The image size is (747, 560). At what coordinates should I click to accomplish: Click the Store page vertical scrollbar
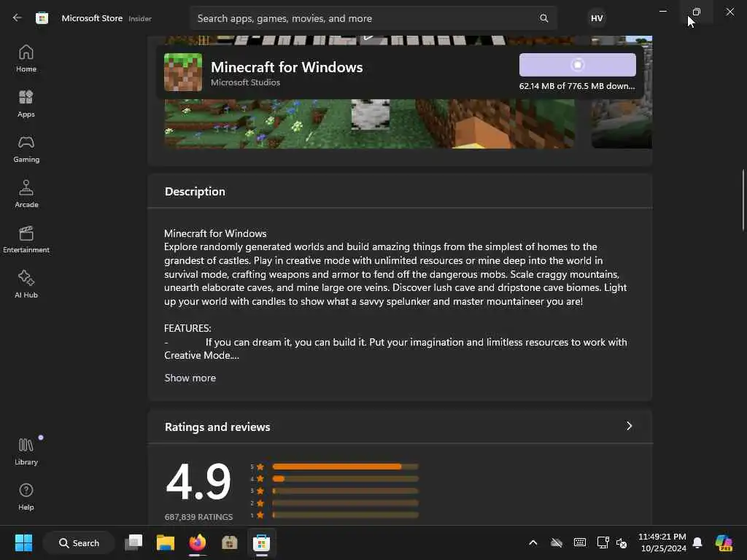[x=743, y=200]
